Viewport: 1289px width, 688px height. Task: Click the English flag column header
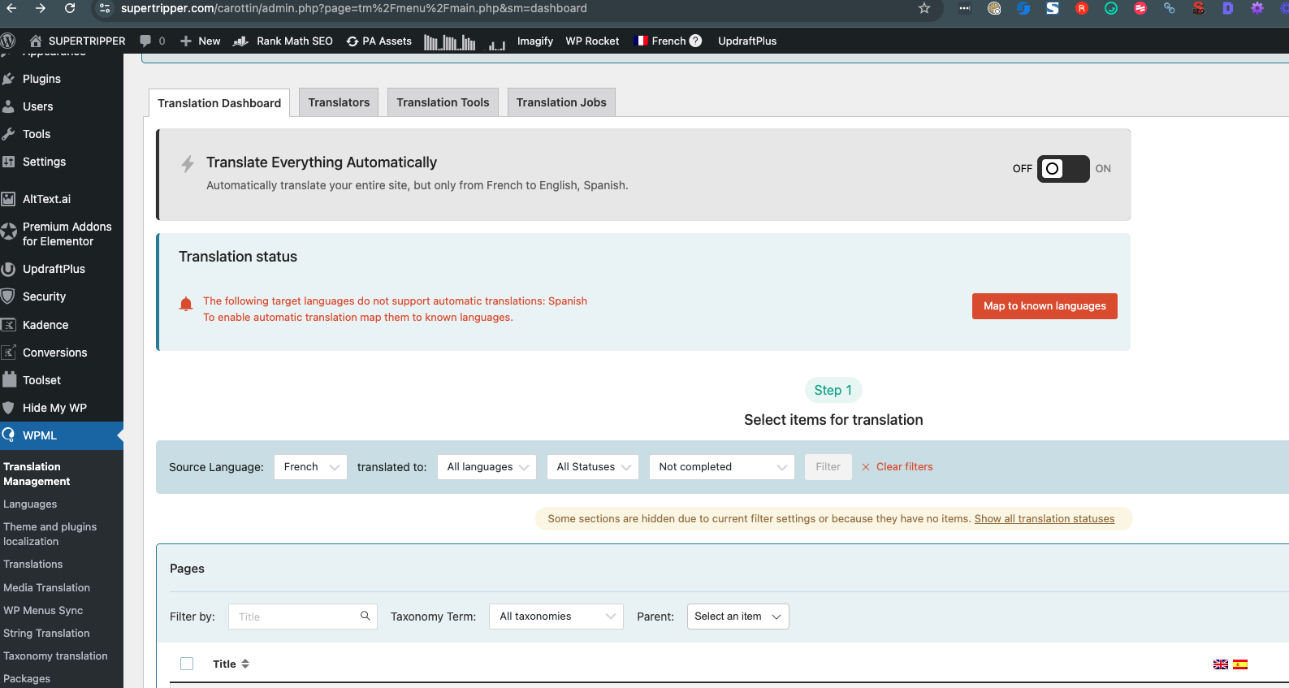[1221, 664]
